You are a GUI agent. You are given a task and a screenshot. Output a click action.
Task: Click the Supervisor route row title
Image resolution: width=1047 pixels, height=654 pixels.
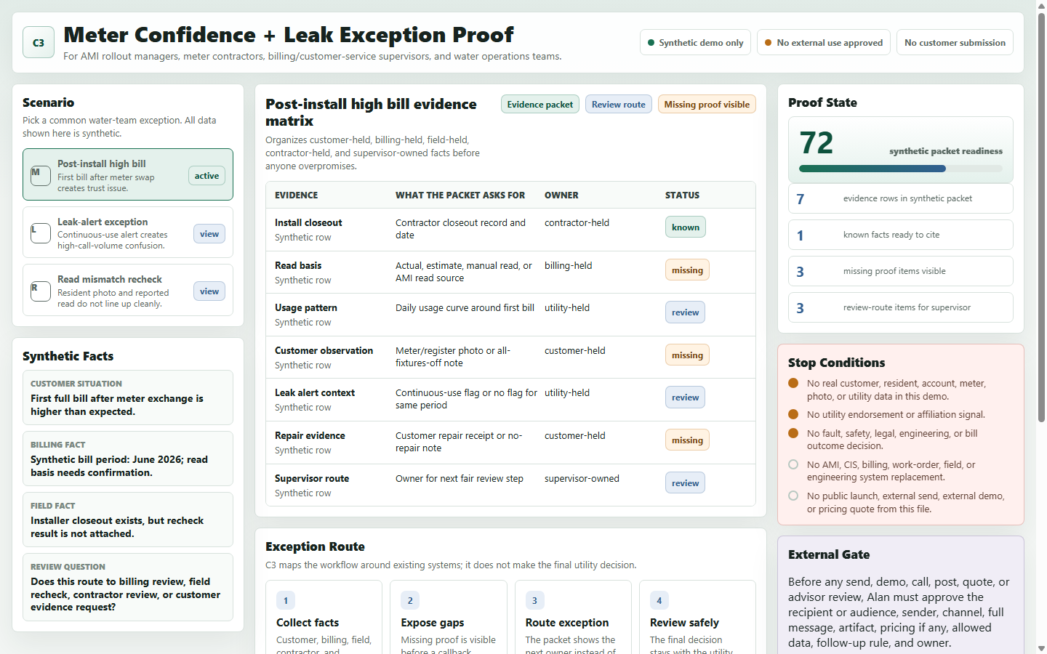pyautogui.click(x=312, y=479)
